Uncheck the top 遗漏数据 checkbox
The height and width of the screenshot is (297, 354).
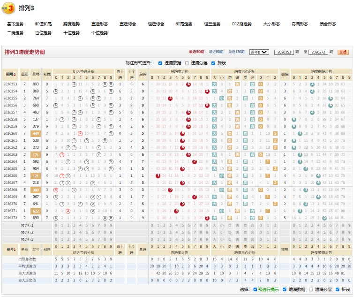[160, 63]
